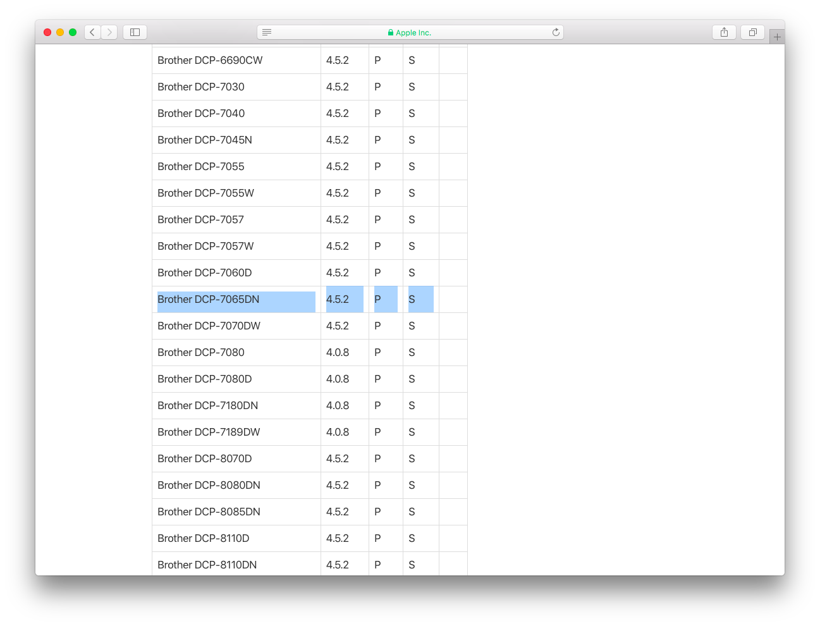Open a new tab with the plus button
The image size is (820, 626).
click(x=777, y=37)
